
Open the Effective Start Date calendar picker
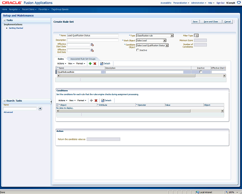(x=92, y=45)
